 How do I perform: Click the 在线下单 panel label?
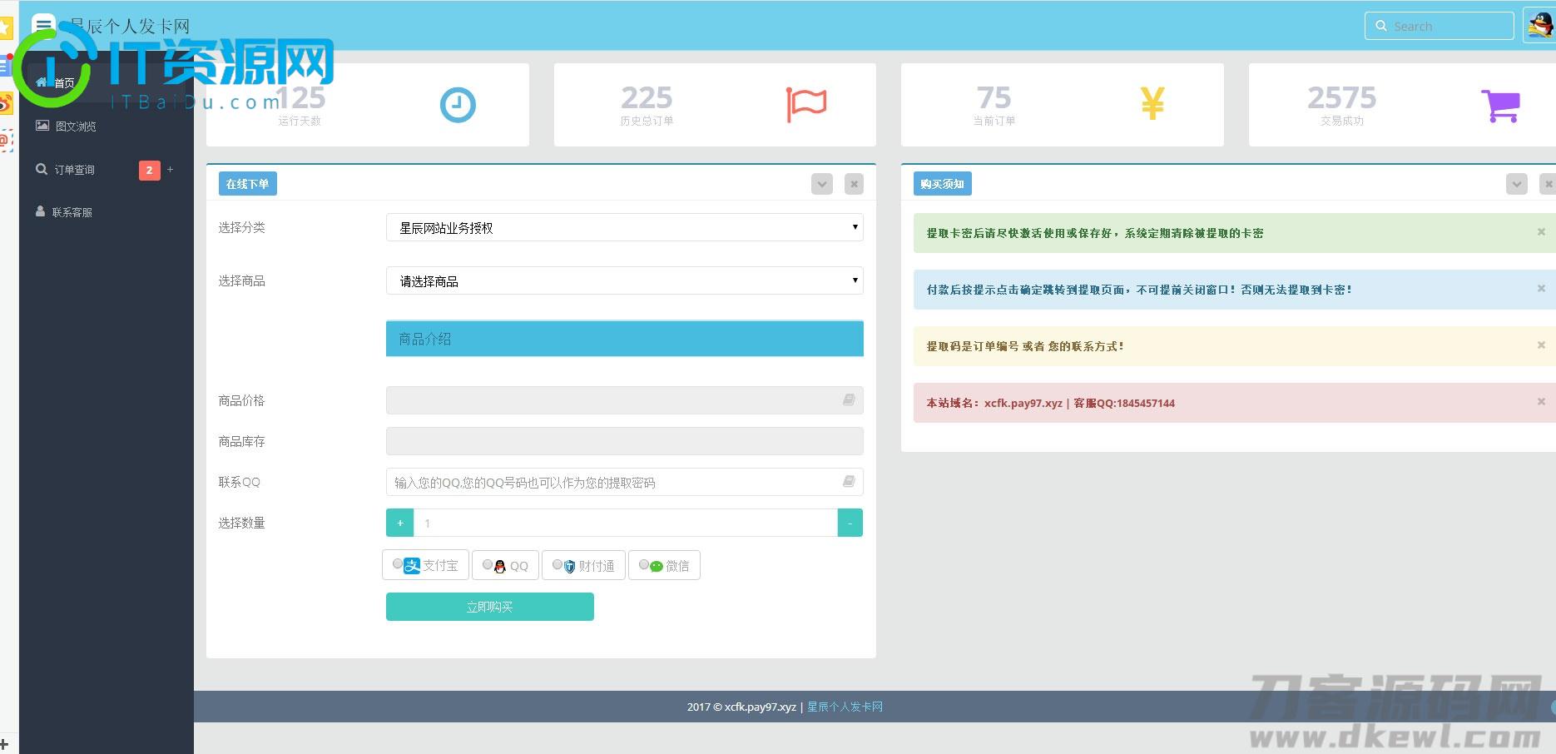click(247, 184)
